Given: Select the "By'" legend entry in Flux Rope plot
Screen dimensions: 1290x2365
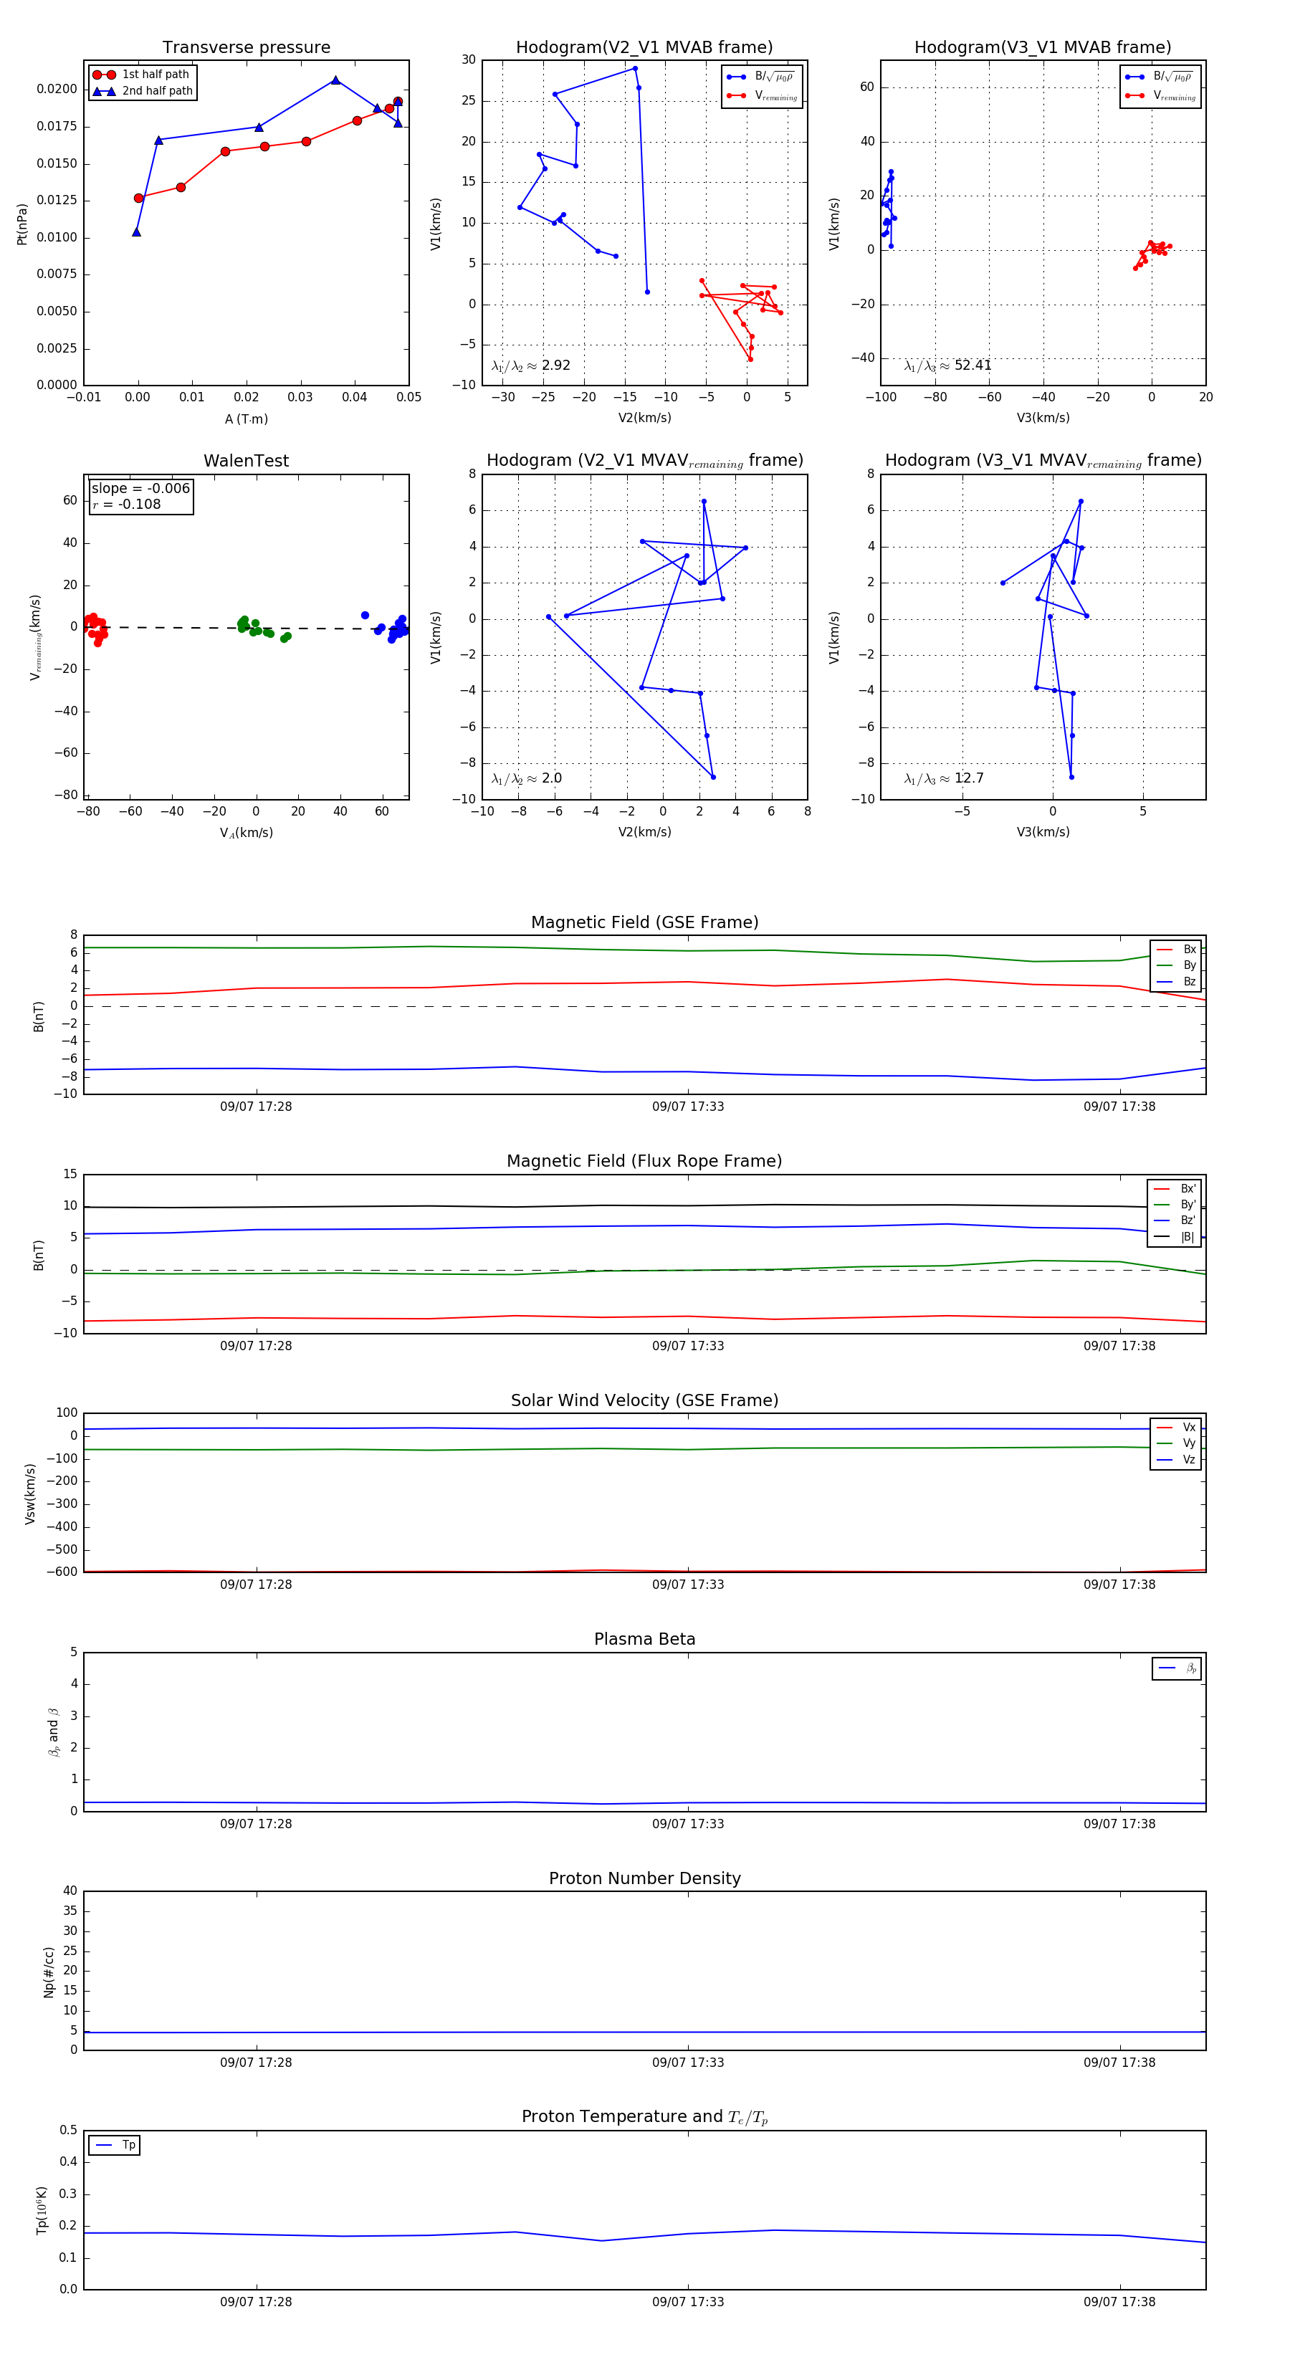Looking at the screenshot, I should (x=1175, y=1205).
